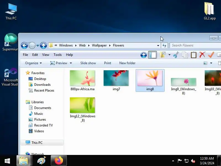Refresh the Flowers folder view
This screenshot has width=221, height=166.
(x=164, y=45)
